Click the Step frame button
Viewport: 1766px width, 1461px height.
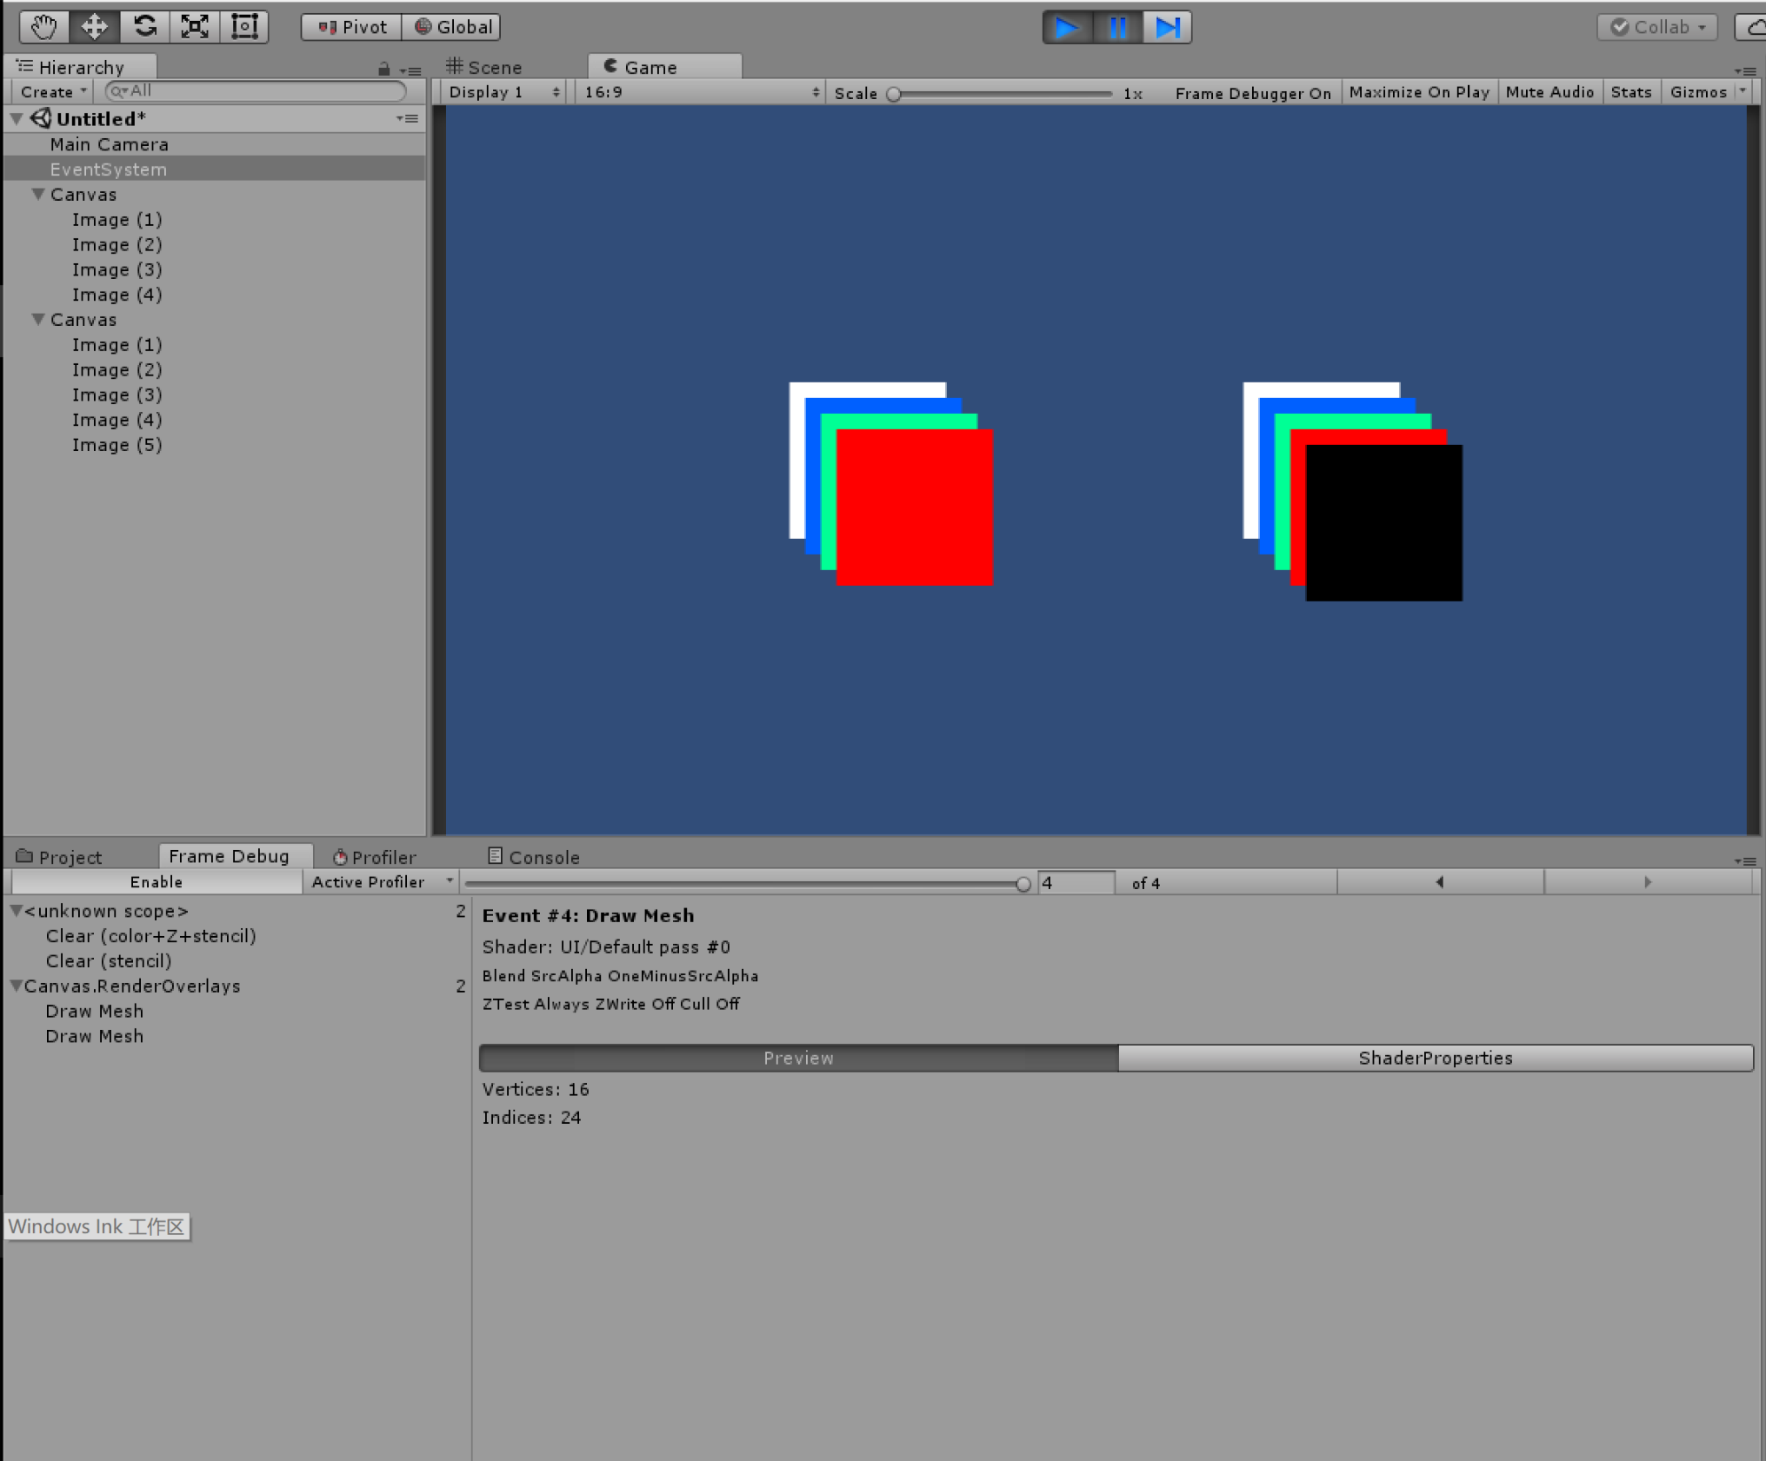1167,27
